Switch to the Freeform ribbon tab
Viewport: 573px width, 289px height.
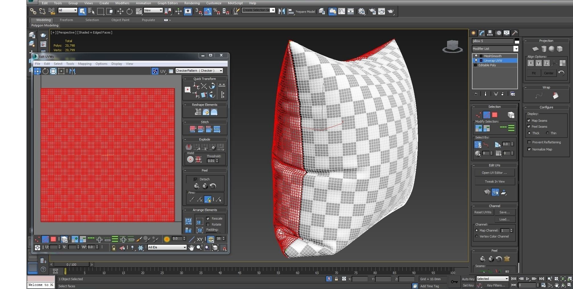(66, 20)
